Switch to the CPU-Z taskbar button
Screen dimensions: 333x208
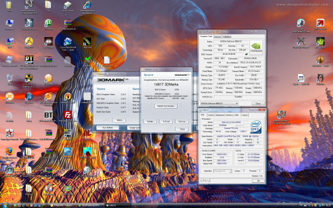click(x=118, y=205)
